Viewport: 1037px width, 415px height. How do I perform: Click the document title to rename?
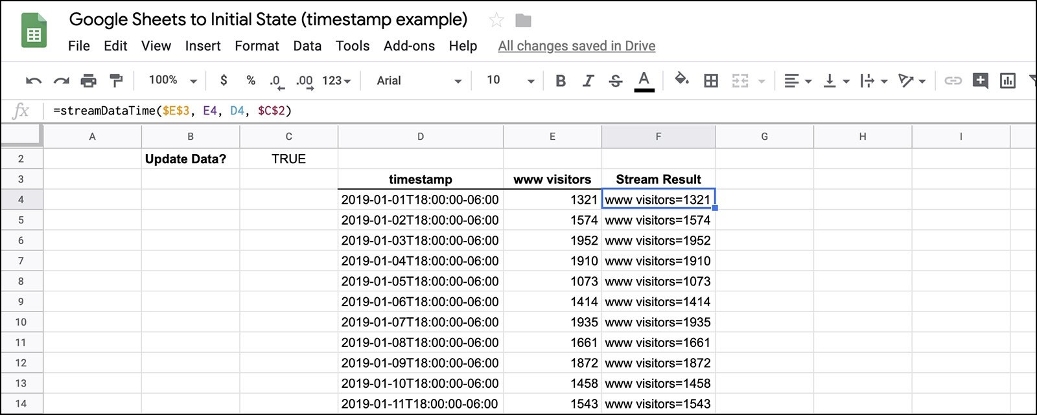point(268,19)
